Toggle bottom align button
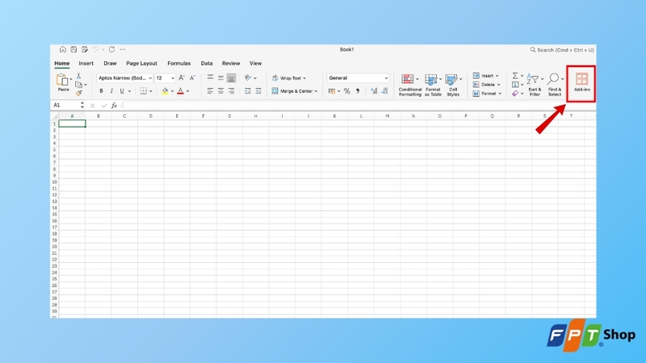Screen dimensions: 646x363 [231, 77]
